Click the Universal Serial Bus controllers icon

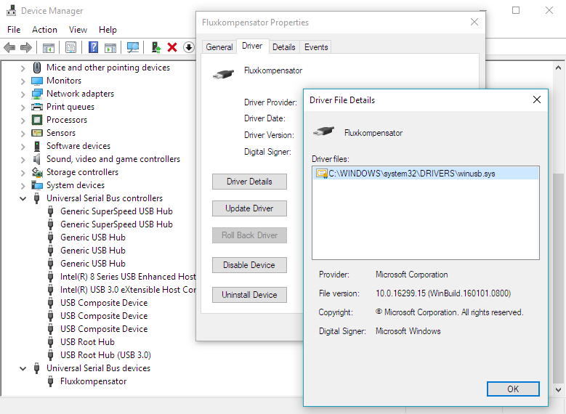tap(36, 198)
